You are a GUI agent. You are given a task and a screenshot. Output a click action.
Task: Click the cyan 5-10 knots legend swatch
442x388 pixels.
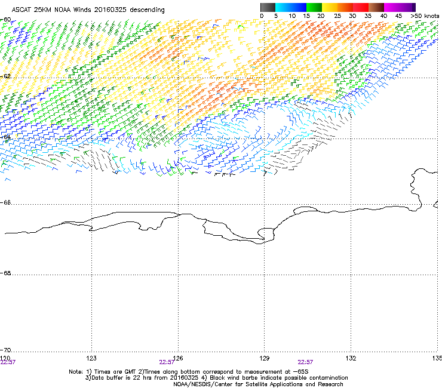click(283, 7)
